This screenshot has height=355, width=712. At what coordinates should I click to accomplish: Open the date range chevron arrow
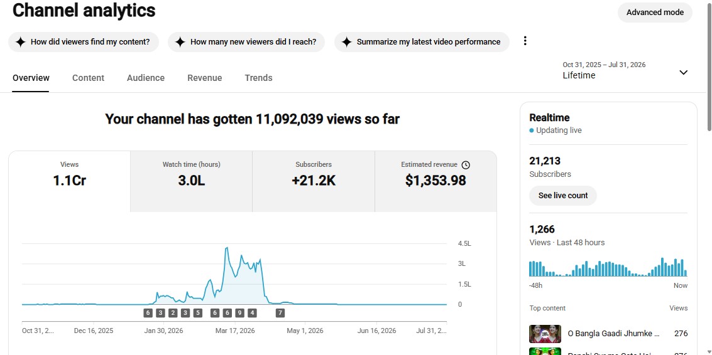point(683,73)
